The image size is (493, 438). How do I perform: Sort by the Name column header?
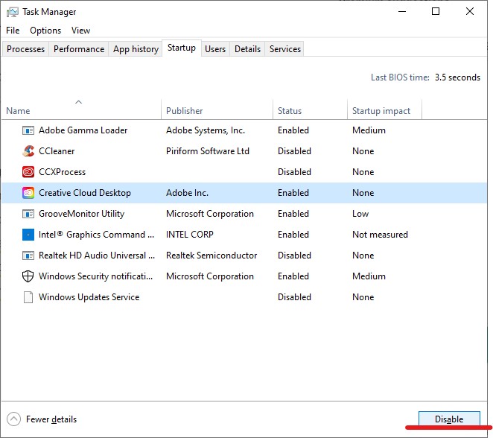tap(81, 109)
